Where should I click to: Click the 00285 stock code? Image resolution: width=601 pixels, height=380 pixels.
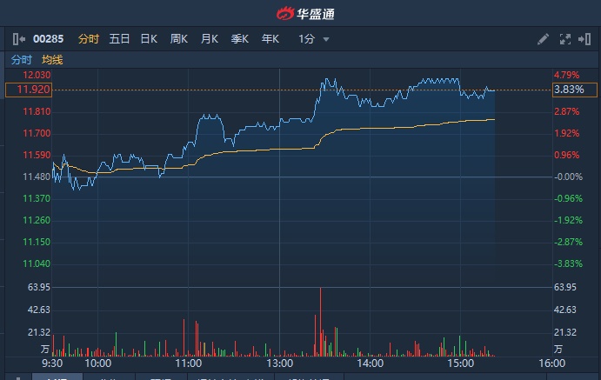pyautogui.click(x=48, y=39)
